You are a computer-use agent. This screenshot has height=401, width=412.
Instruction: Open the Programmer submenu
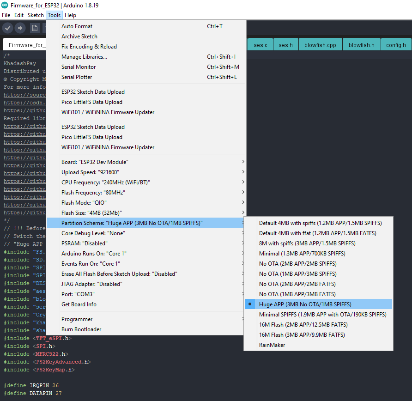pos(146,319)
